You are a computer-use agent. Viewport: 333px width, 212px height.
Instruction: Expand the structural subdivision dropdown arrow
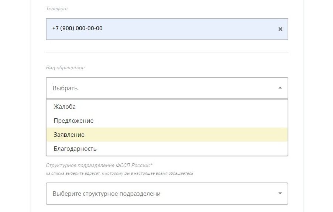(280, 193)
